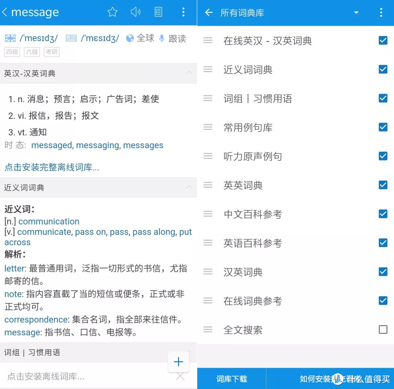
Task: Open the 所有词典库 dropdown arrow
Action: click(x=356, y=12)
